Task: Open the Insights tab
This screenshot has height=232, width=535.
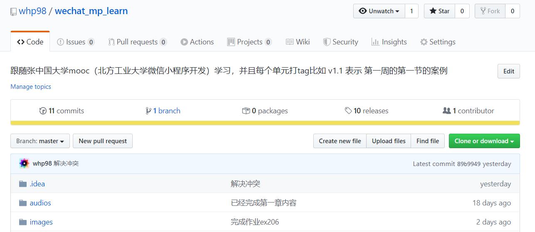Action: pos(389,42)
